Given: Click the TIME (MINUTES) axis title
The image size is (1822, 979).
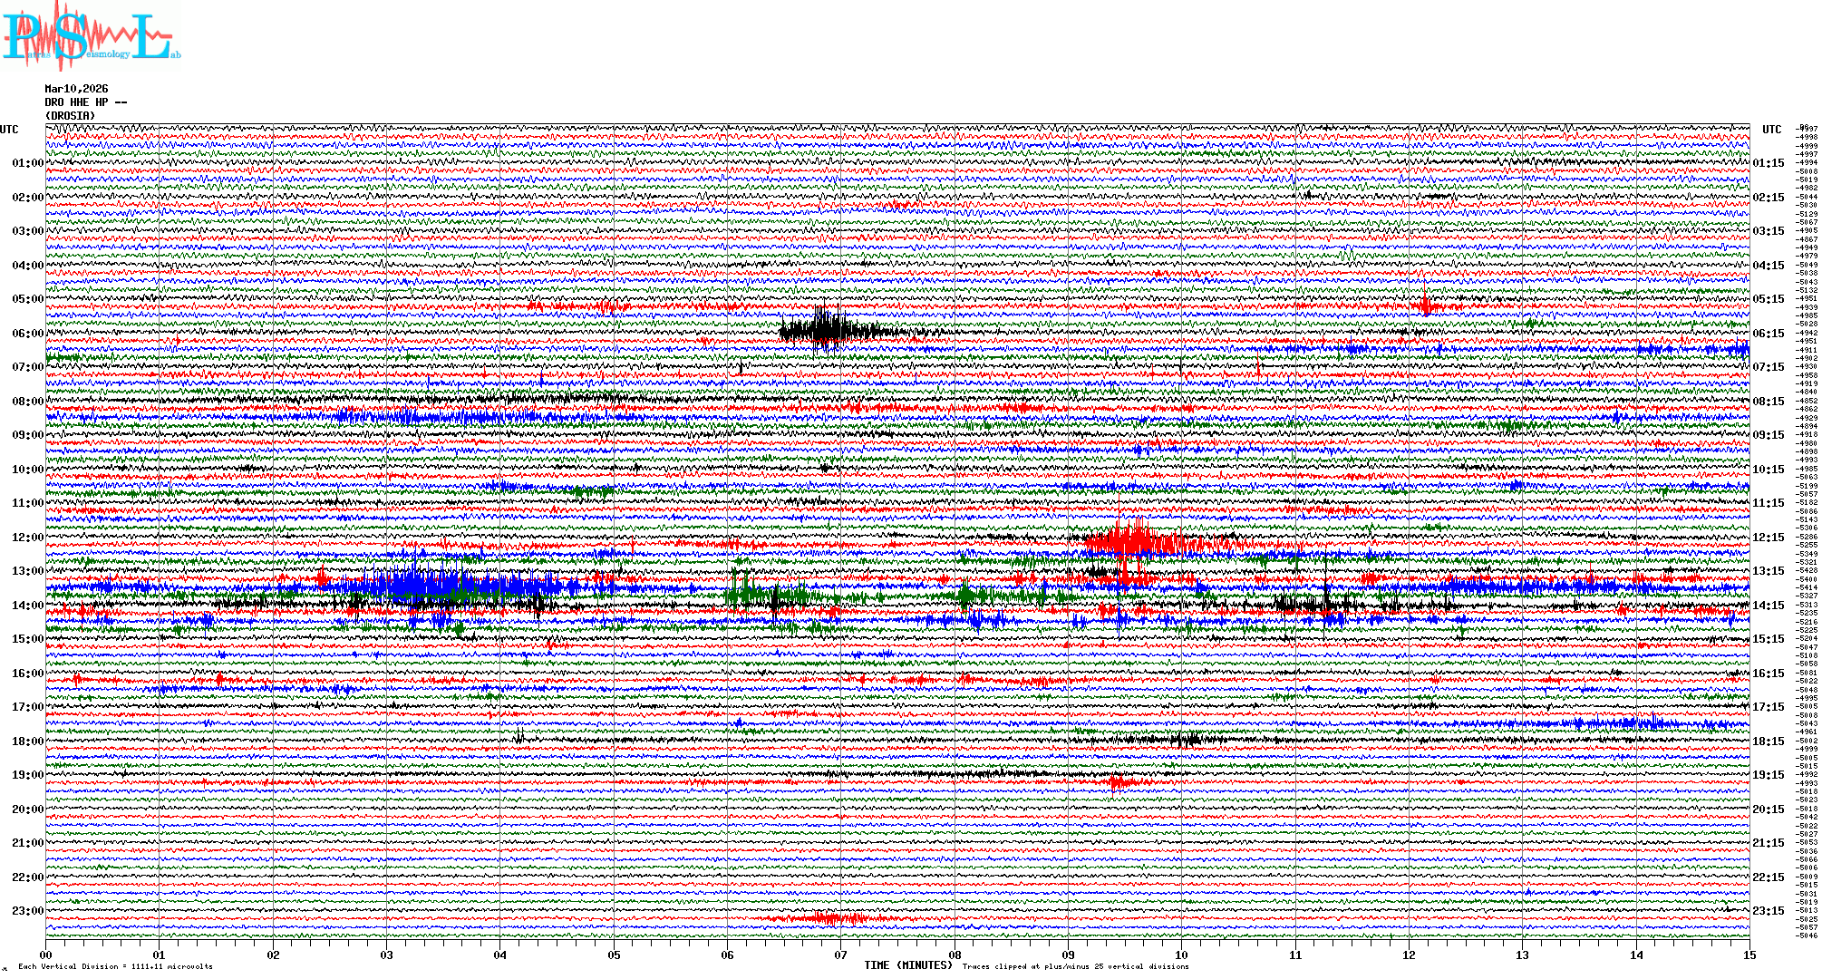Looking at the screenshot, I should point(907,965).
